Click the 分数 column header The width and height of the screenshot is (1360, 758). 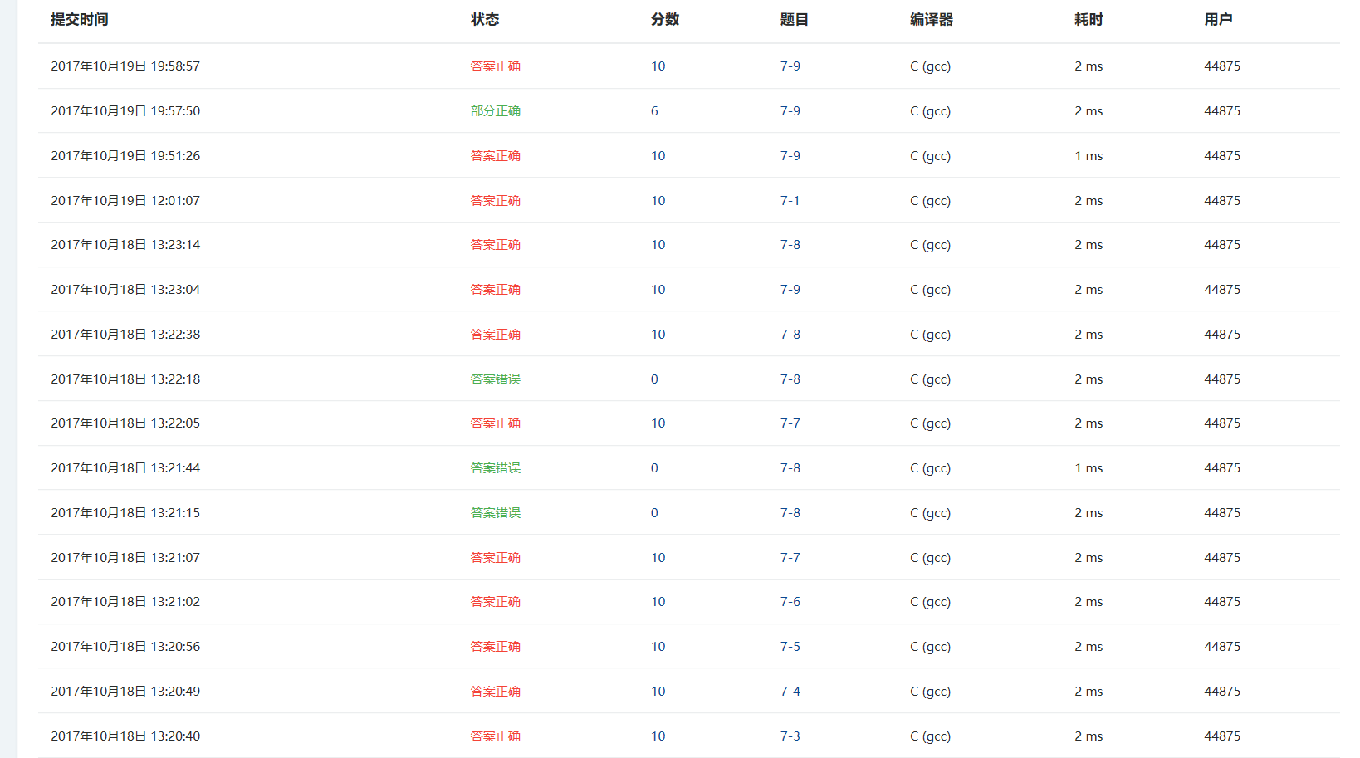665,20
